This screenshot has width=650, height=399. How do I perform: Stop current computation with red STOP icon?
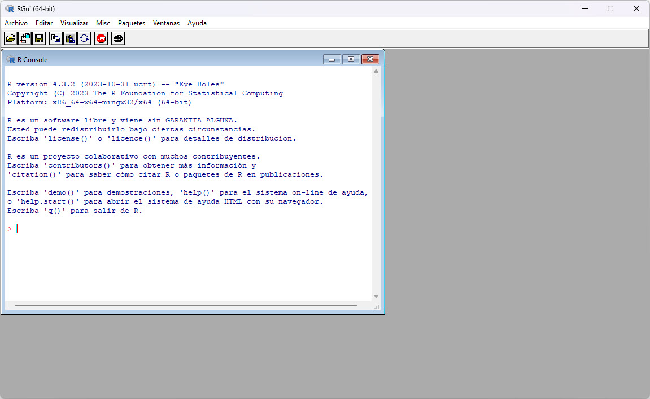[101, 38]
